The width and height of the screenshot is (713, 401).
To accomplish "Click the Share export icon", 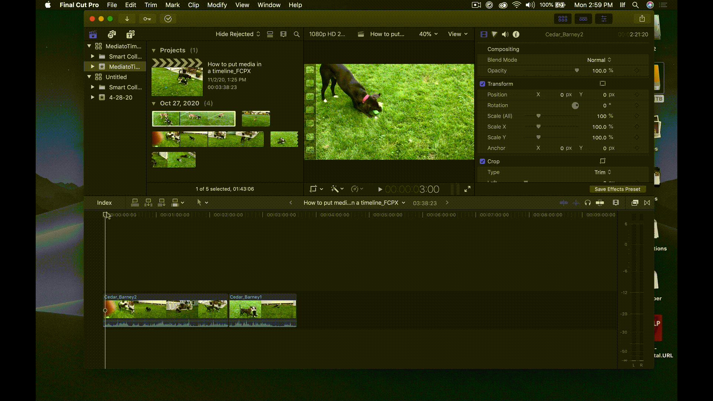I will (x=642, y=19).
